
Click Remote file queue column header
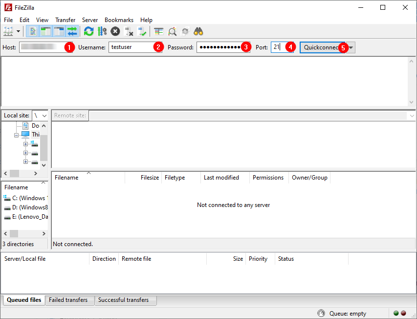(162, 259)
